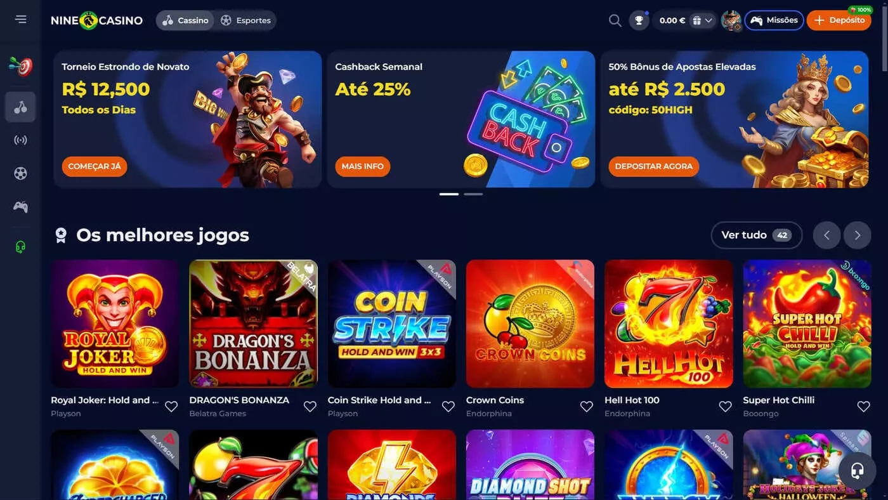Select the Cassino tab
The width and height of the screenshot is (888, 500).
185,20
